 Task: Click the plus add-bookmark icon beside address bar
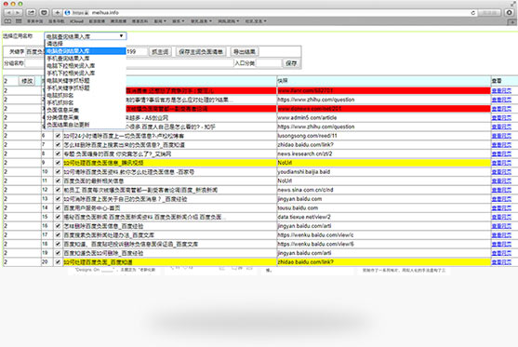click(x=57, y=12)
